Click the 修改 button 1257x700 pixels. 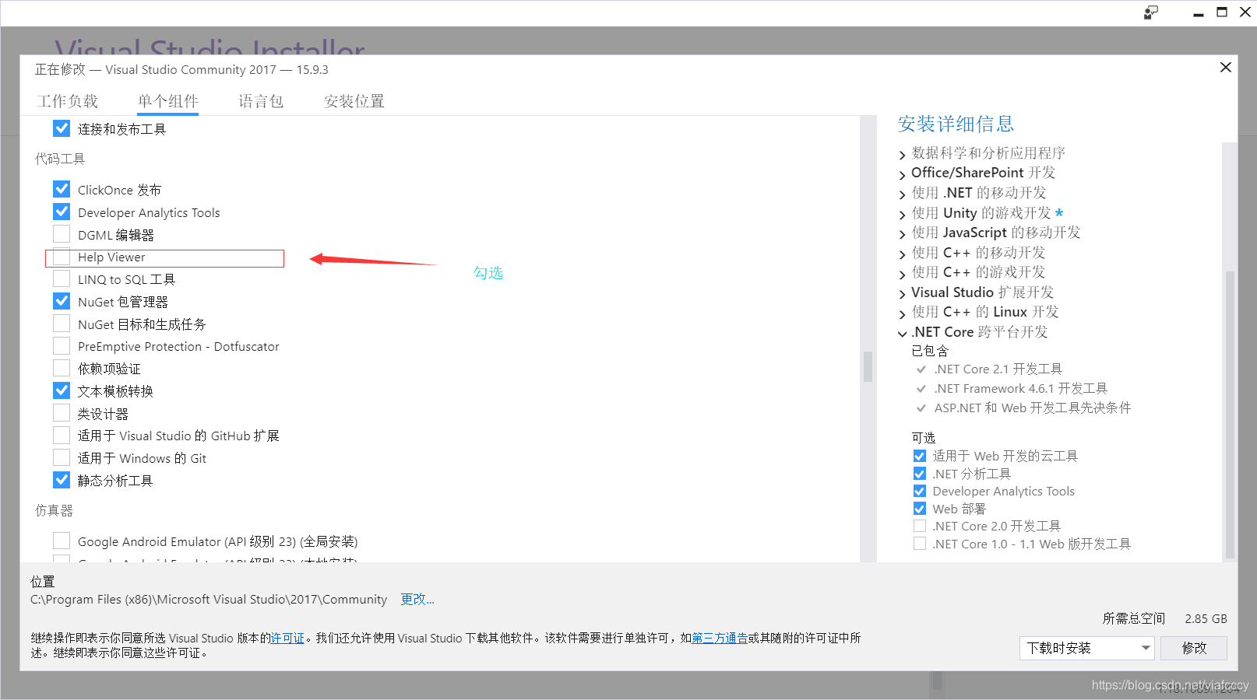pos(1194,648)
